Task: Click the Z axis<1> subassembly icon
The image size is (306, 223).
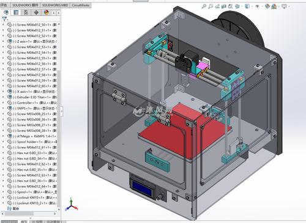Action: 9,42
